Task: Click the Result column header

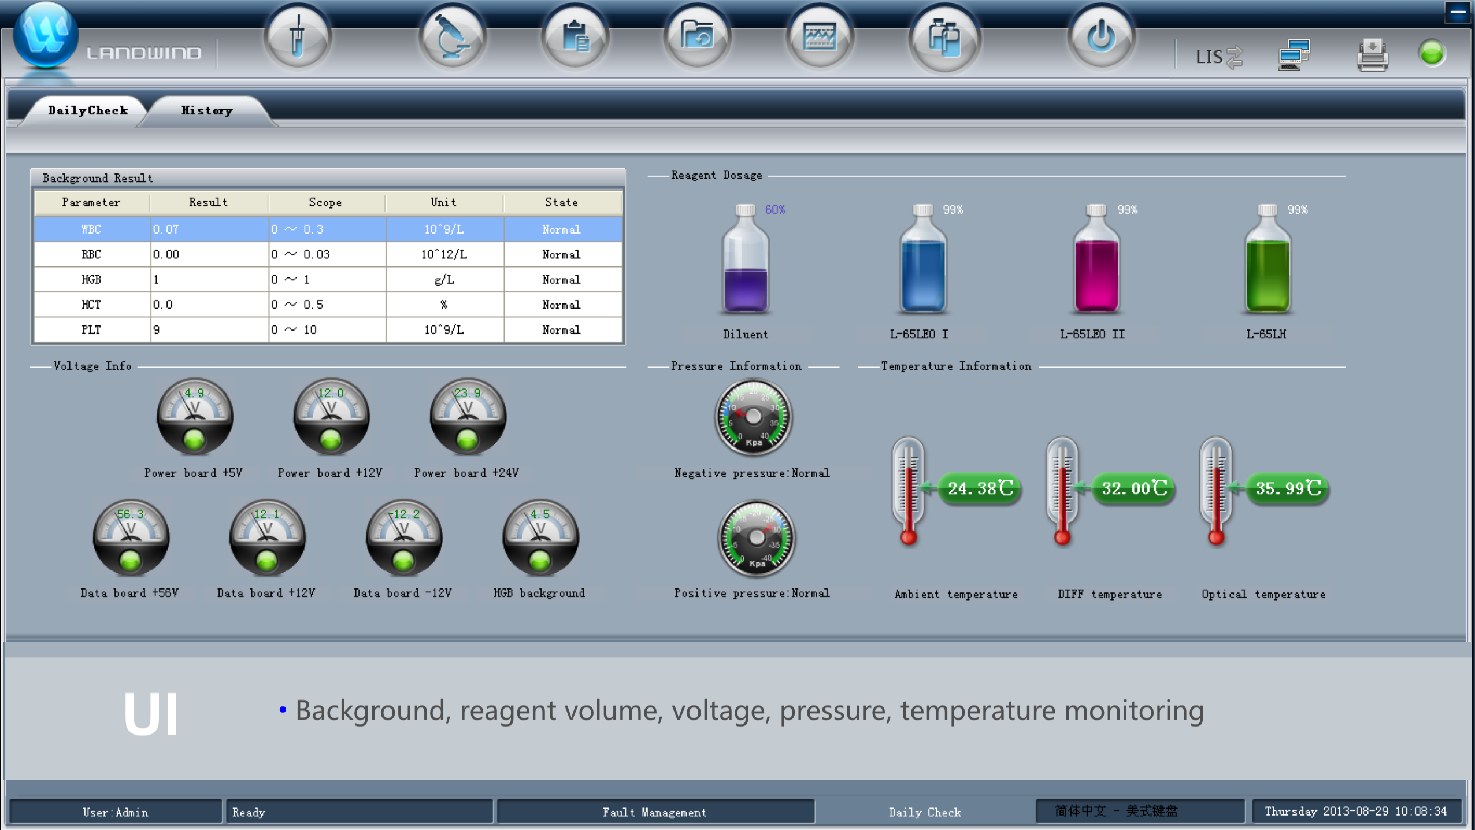Action: (x=208, y=202)
